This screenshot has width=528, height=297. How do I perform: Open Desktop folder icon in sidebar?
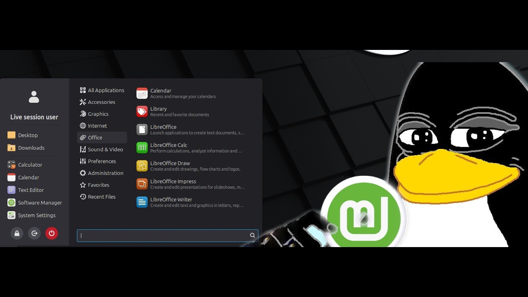11,135
